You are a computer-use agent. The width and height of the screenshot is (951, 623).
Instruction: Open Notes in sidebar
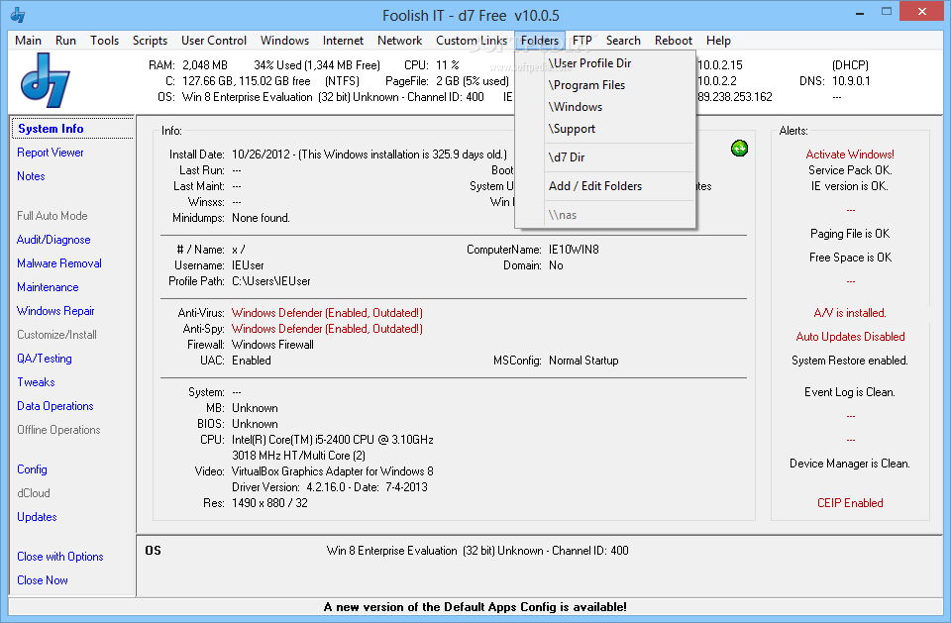31,176
